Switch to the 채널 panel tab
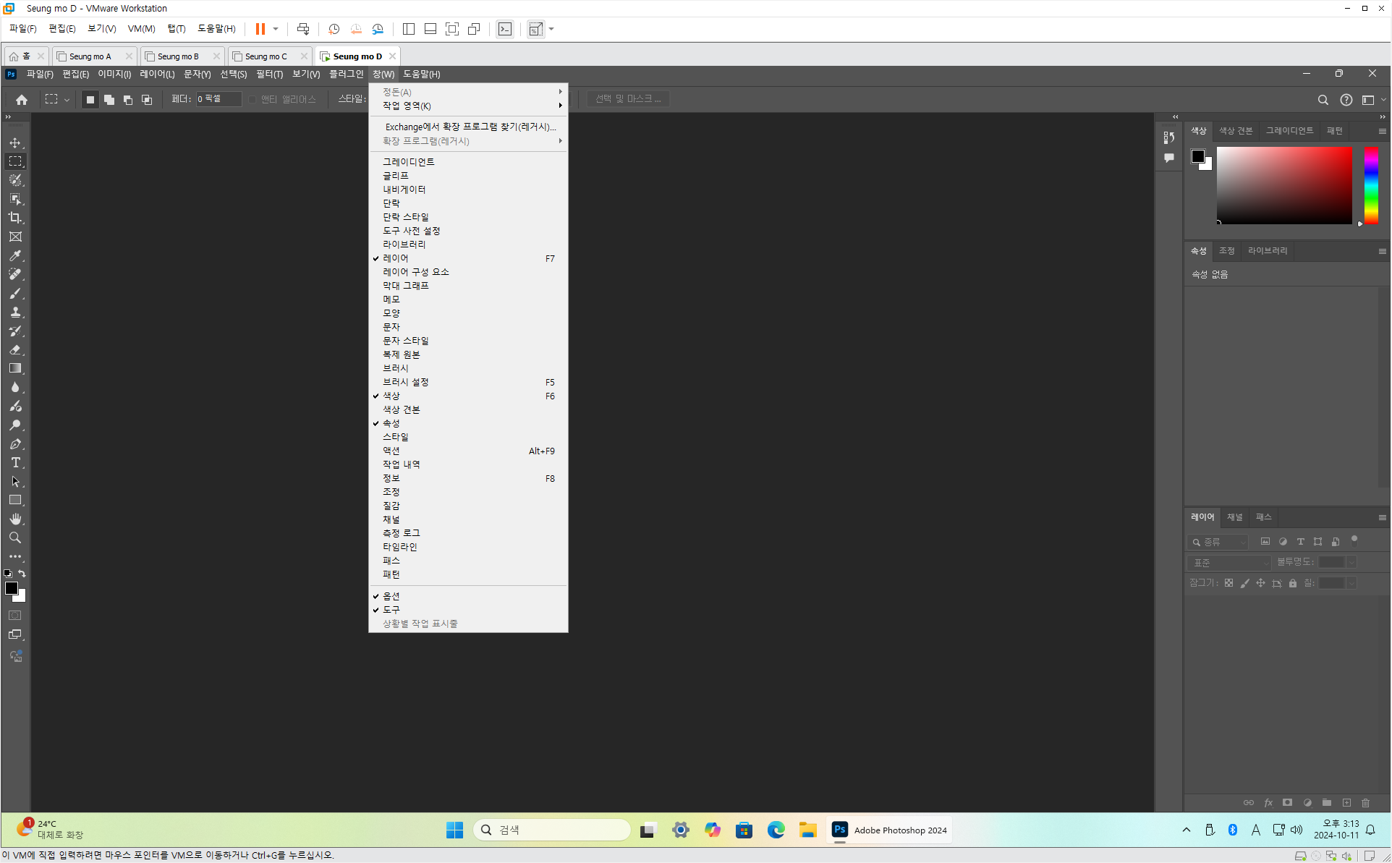The width and height of the screenshot is (1392, 863). click(1234, 517)
